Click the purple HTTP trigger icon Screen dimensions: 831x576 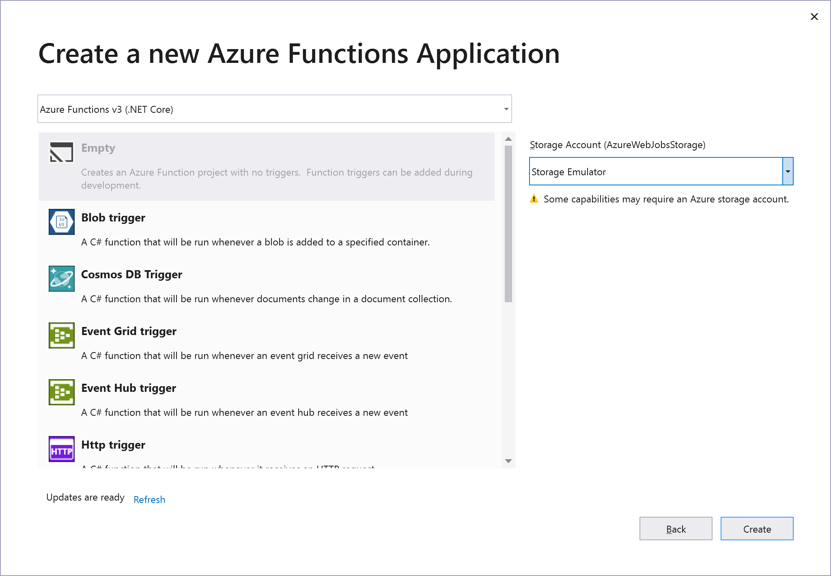click(x=61, y=449)
